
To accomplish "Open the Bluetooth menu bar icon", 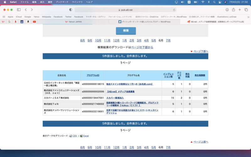I will tap(209, 2).
